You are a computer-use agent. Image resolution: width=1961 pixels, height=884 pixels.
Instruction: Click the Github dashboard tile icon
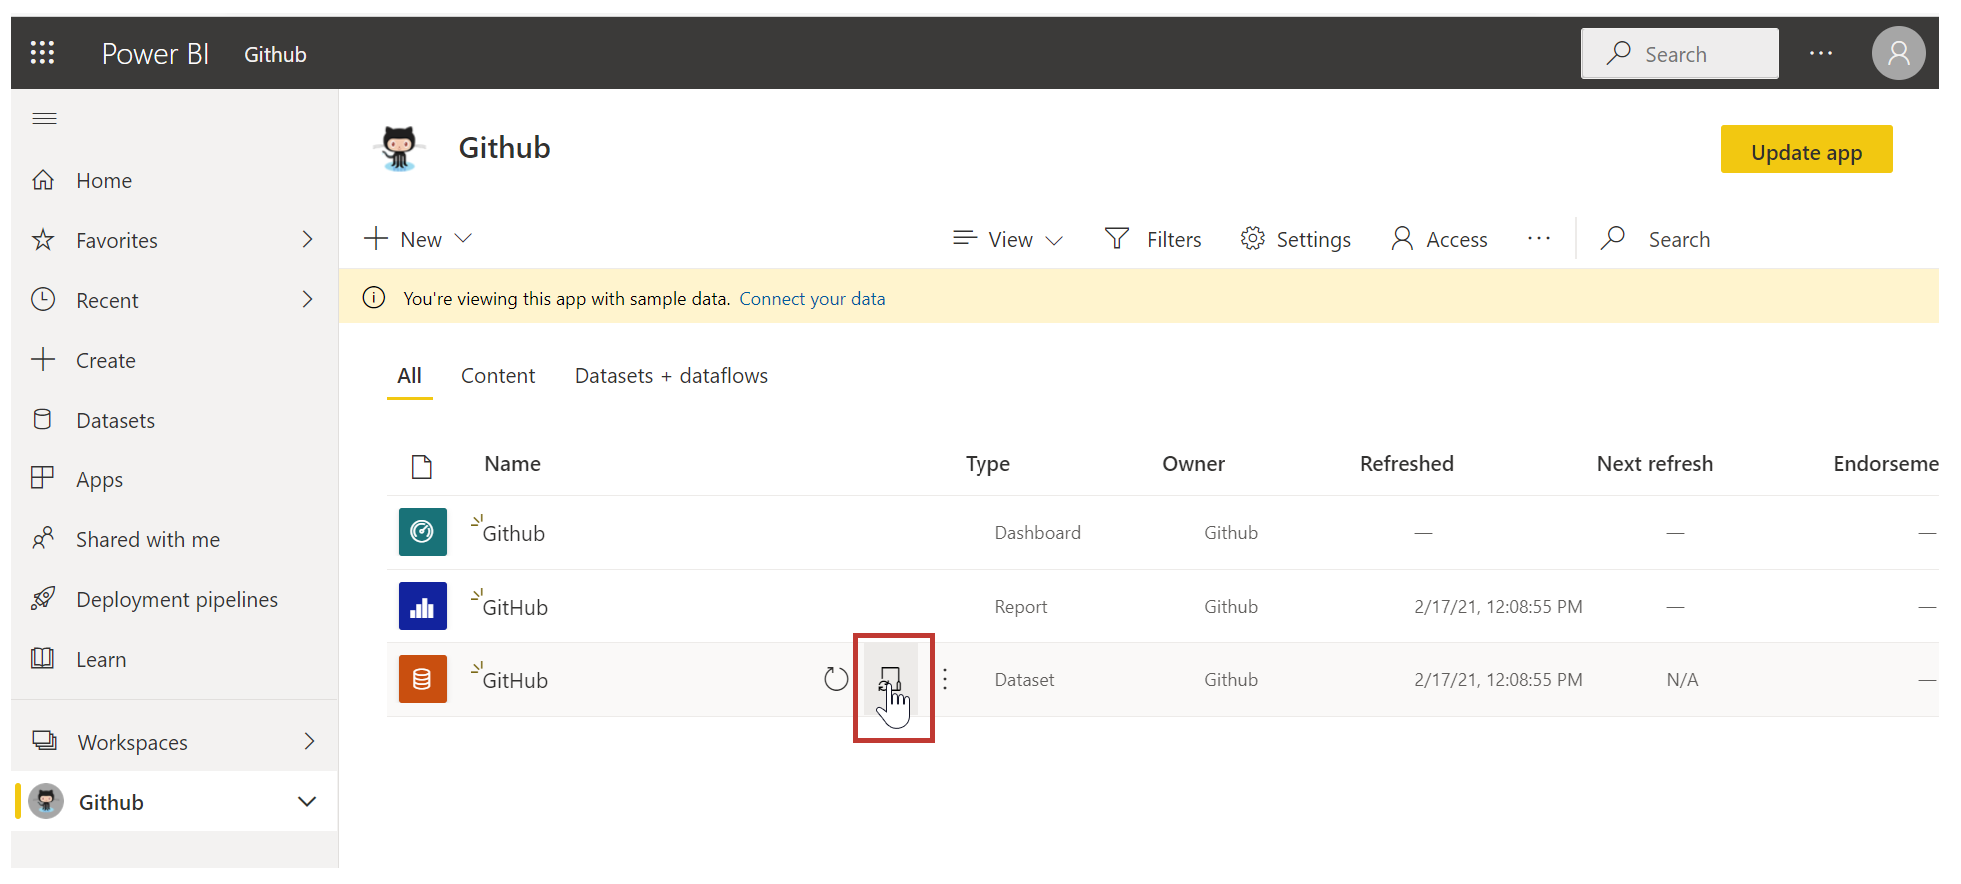(423, 532)
